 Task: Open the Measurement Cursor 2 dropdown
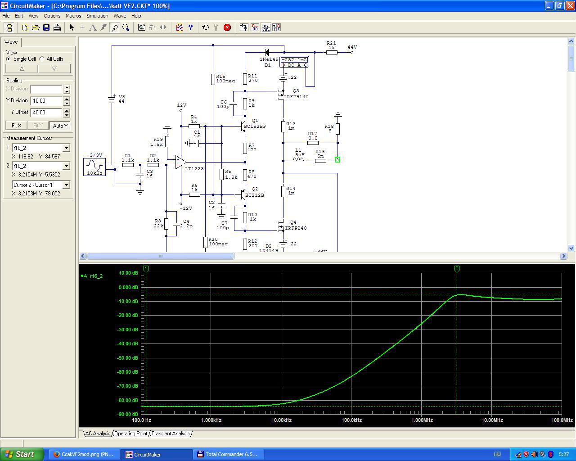66,166
